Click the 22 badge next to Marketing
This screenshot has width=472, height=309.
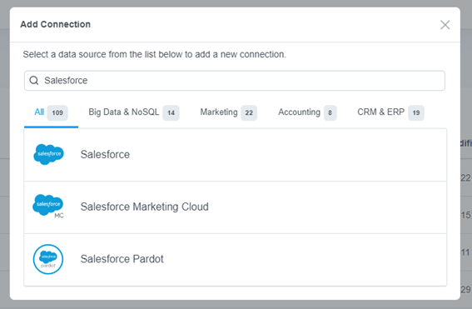tap(249, 112)
